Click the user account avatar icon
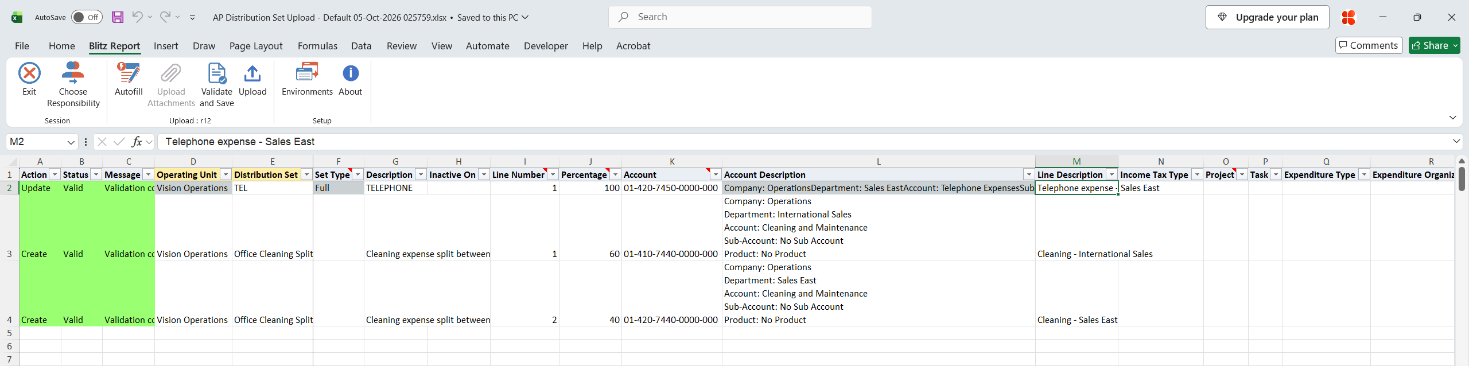This screenshot has width=1469, height=366. pos(1348,17)
